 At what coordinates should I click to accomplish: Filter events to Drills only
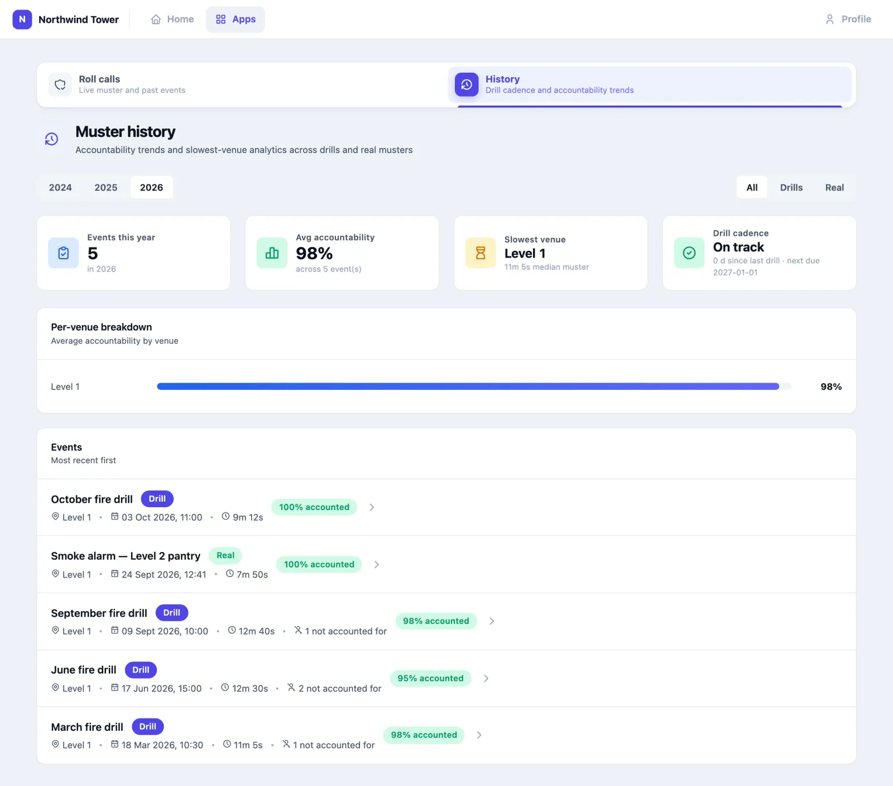(x=791, y=188)
